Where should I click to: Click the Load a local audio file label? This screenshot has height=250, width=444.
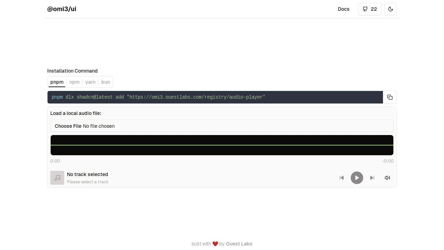click(76, 113)
